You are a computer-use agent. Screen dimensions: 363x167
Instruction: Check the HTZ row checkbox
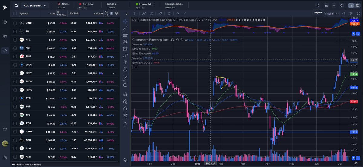coord(15,40)
